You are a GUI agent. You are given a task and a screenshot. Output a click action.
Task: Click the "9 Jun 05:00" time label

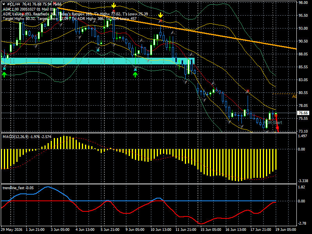(135, 230)
